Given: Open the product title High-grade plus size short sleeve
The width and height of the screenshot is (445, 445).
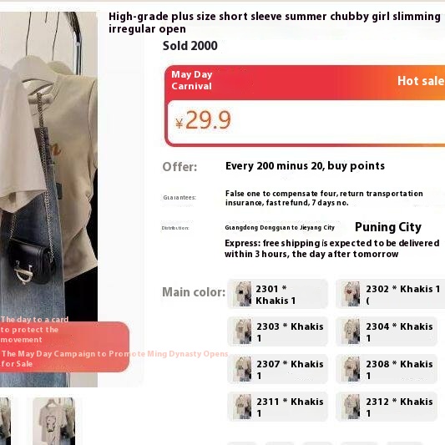Looking at the screenshot, I should click(275, 23).
